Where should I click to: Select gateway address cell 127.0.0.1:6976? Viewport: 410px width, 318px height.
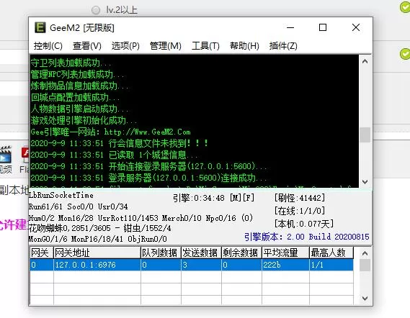(97, 265)
